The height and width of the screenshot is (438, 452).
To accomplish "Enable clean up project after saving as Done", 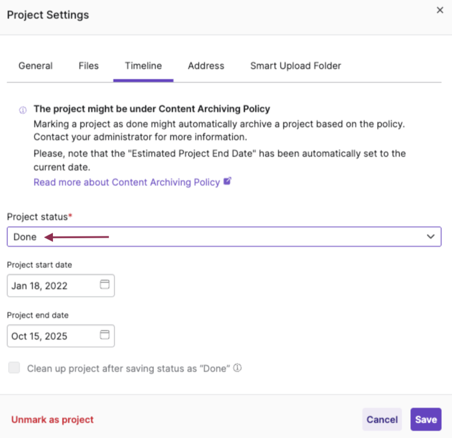I will click(14, 368).
